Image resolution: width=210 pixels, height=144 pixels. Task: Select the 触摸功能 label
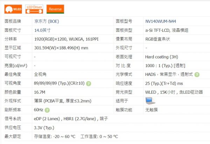124,110
